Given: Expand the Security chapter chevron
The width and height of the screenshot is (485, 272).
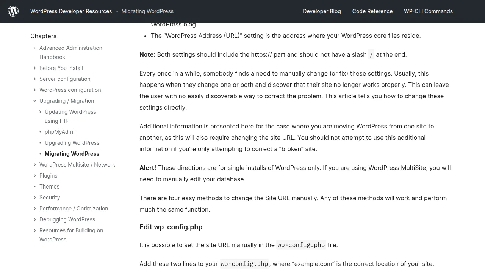Looking at the screenshot, I should pyautogui.click(x=35, y=198).
